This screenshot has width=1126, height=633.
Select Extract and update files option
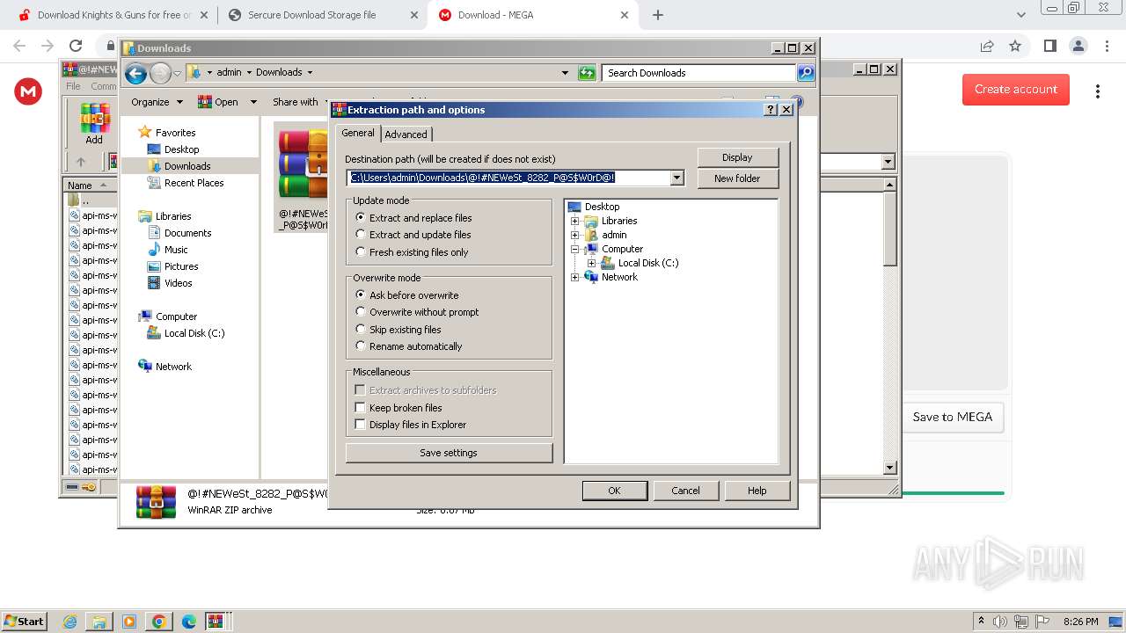(x=413, y=235)
